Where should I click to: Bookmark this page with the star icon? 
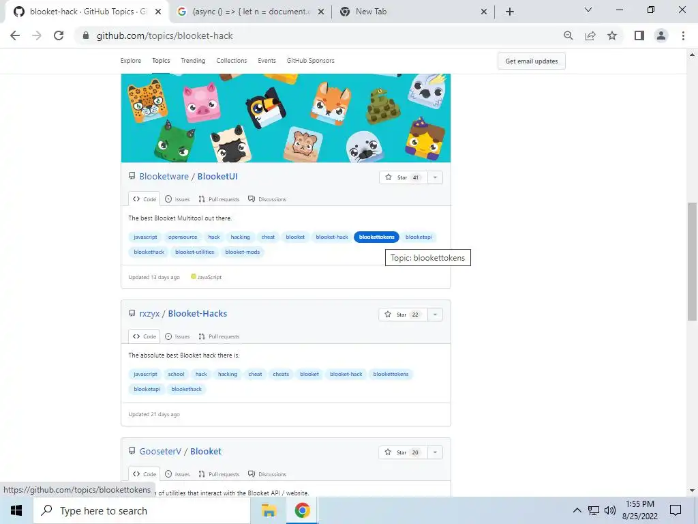pyautogui.click(x=612, y=35)
